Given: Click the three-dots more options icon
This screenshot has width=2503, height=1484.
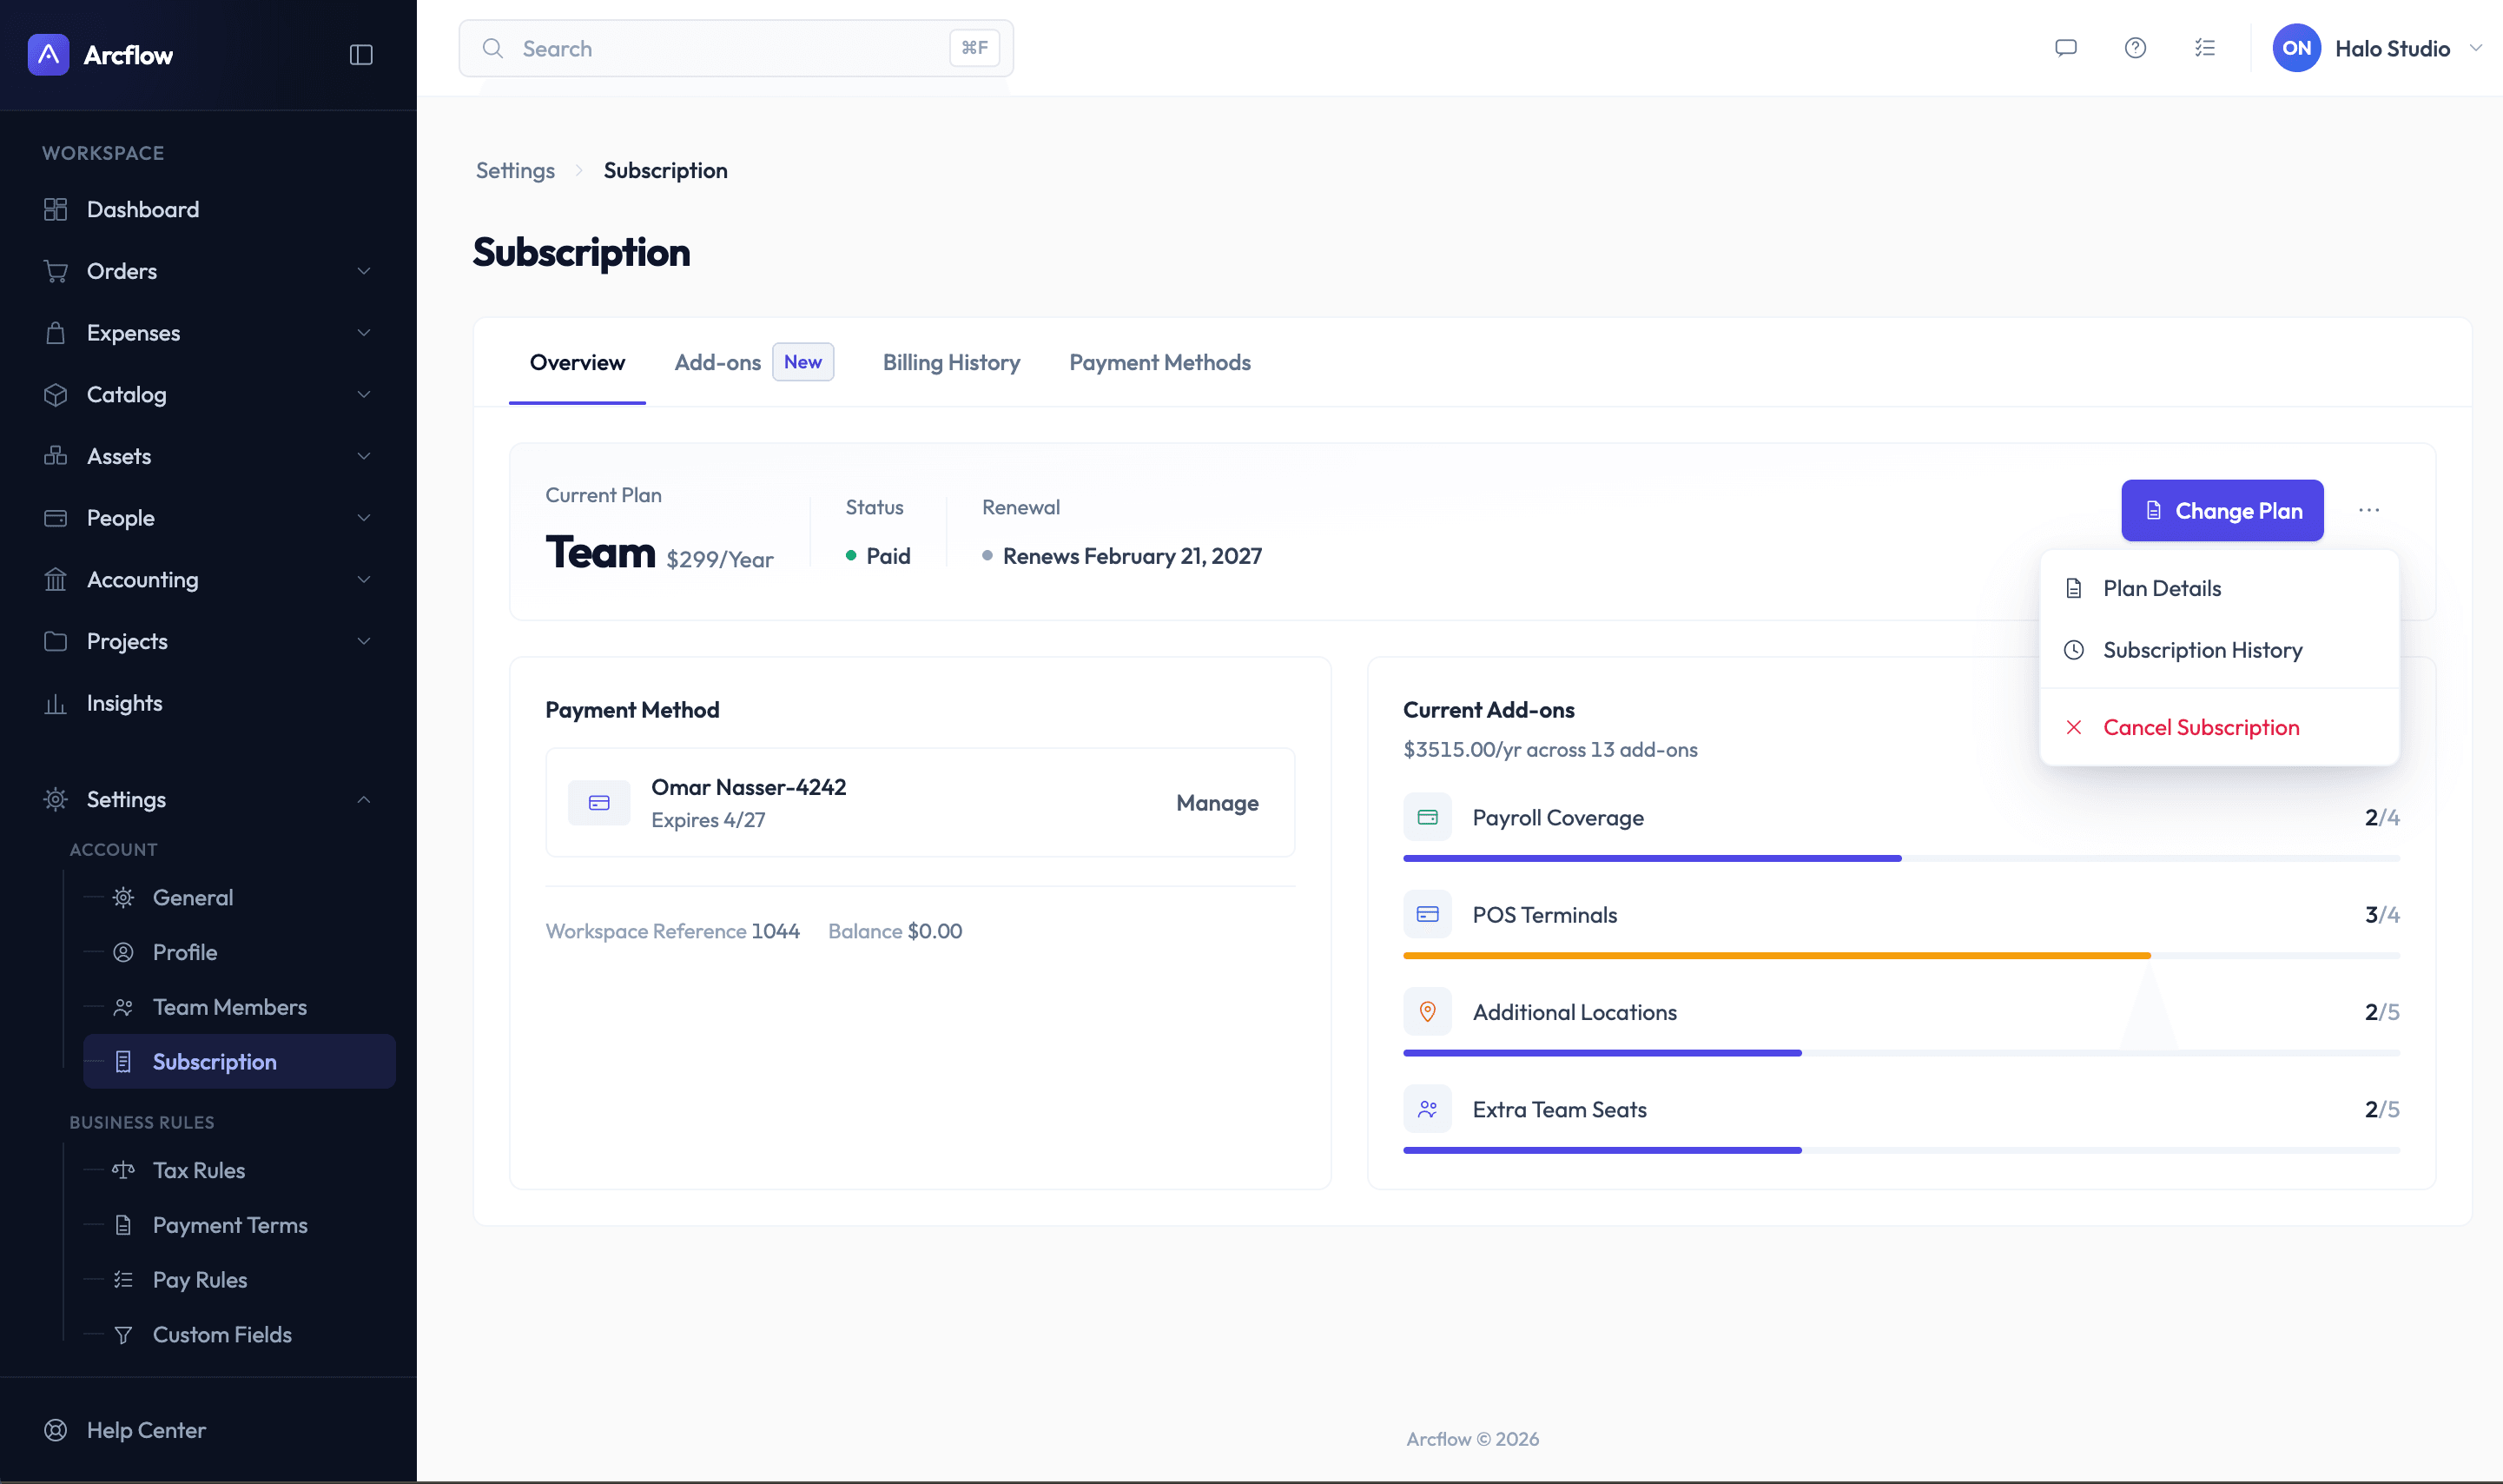Looking at the screenshot, I should 2369,510.
